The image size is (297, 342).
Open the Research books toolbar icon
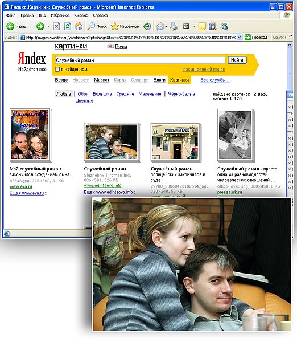point(213,26)
